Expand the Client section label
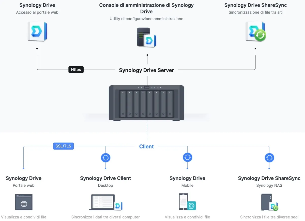Screen dimensions: 305x221 click(x=146, y=146)
